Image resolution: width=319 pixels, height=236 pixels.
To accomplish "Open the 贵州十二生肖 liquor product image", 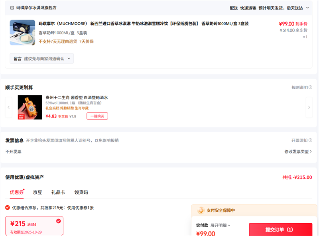I will pos(30,107).
